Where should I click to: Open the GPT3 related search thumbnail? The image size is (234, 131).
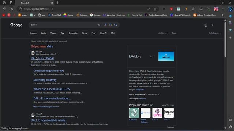pos(157,113)
